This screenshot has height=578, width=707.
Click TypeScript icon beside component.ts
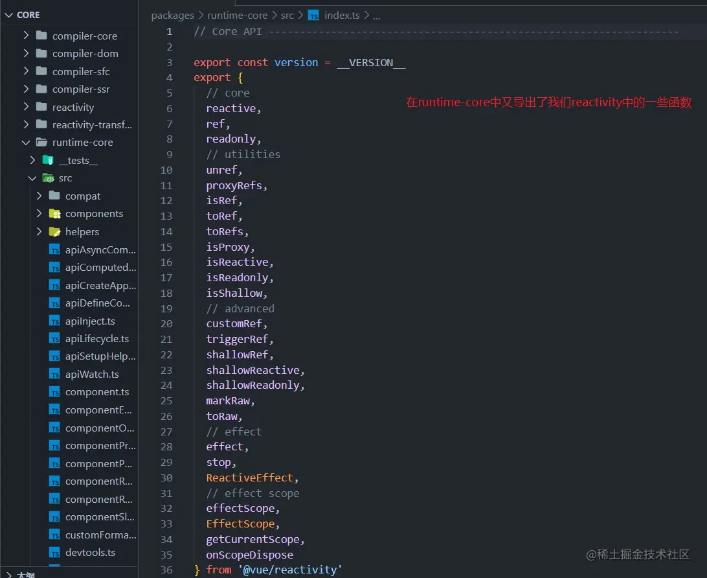pos(54,392)
